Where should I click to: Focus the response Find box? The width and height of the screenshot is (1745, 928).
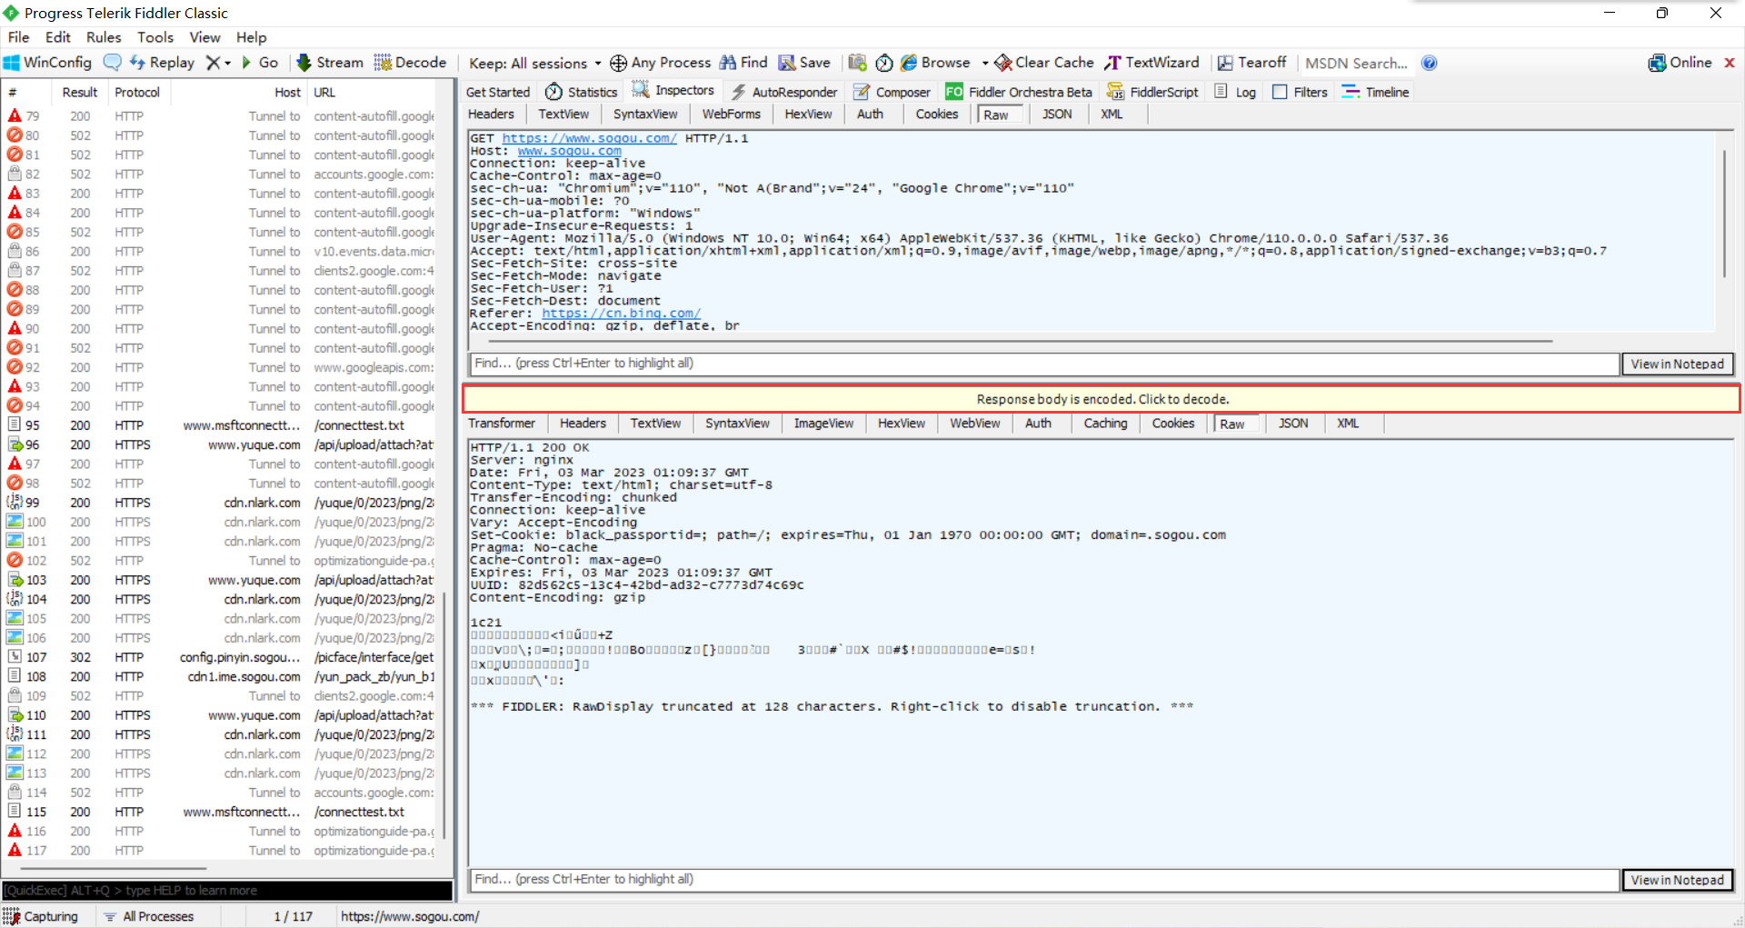point(1043,880)
